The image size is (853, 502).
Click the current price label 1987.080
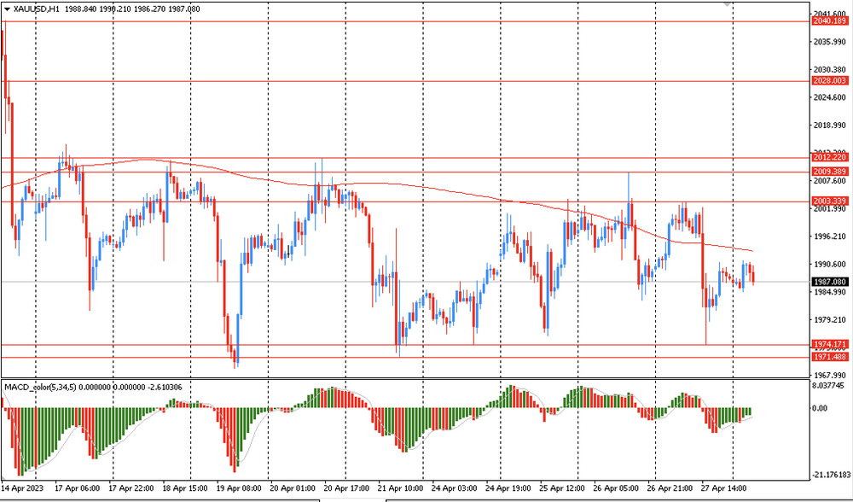pyautogui.click(x=830, y=282)
